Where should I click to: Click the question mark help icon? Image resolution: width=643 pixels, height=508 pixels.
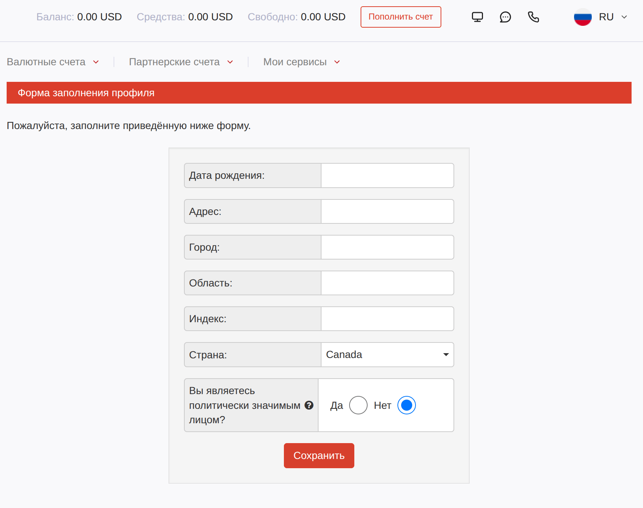pos(309,405)
